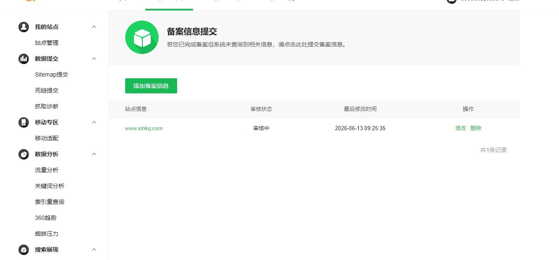
Task: Click the 我的站点 user icon
Action: (x=23, y=27)
